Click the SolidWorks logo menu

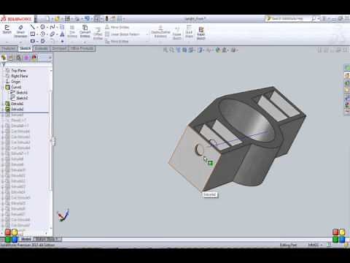(17, 19)
